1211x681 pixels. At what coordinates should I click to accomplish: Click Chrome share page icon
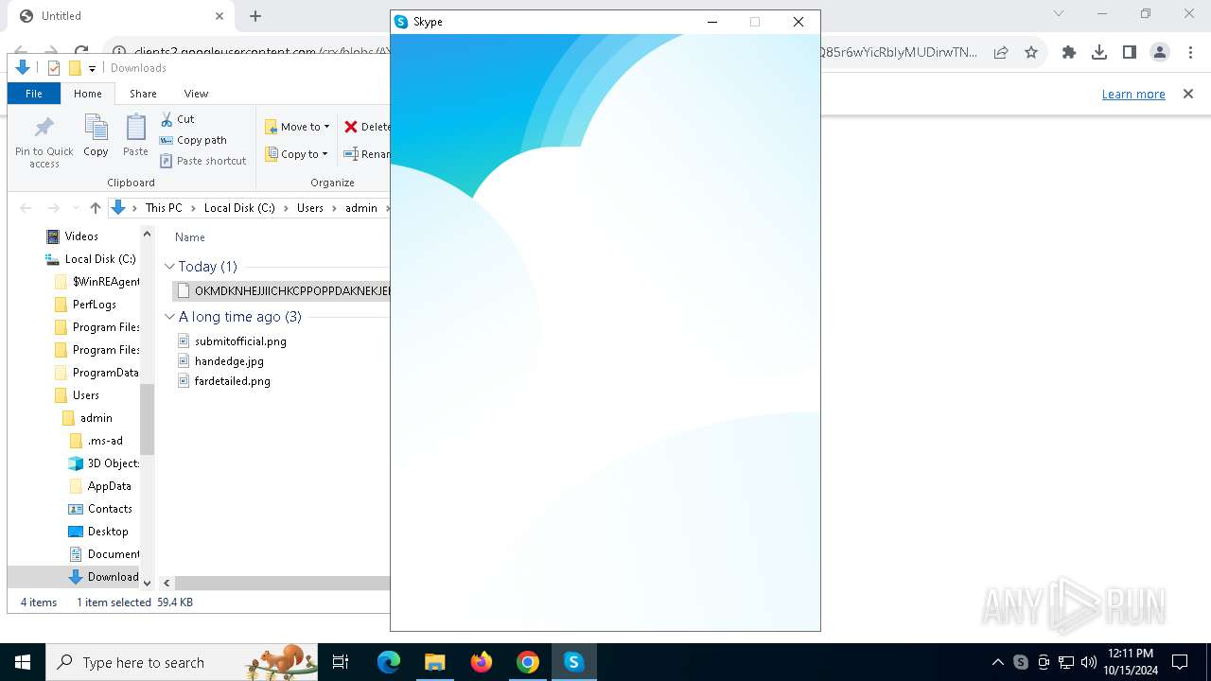pyautogui.click(x=1001, y=53)
